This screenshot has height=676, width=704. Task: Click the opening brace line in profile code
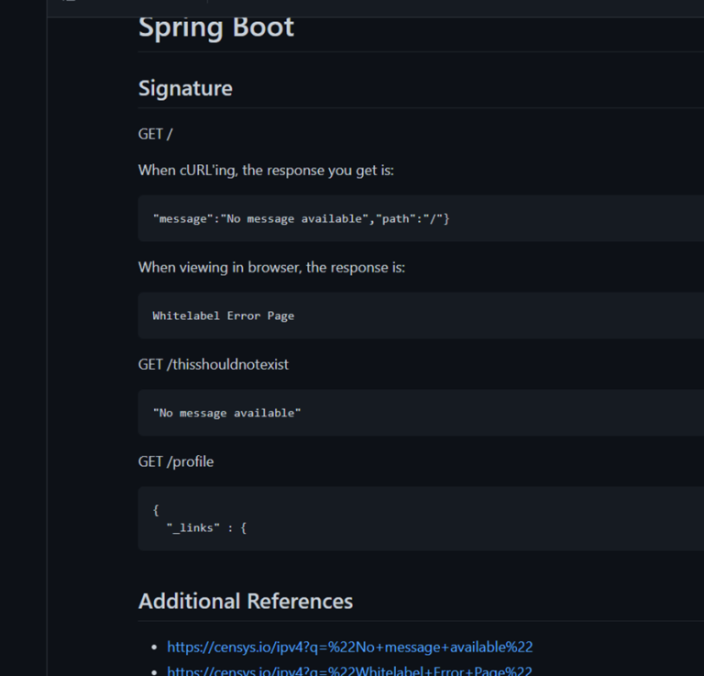(x=156, y=510)
